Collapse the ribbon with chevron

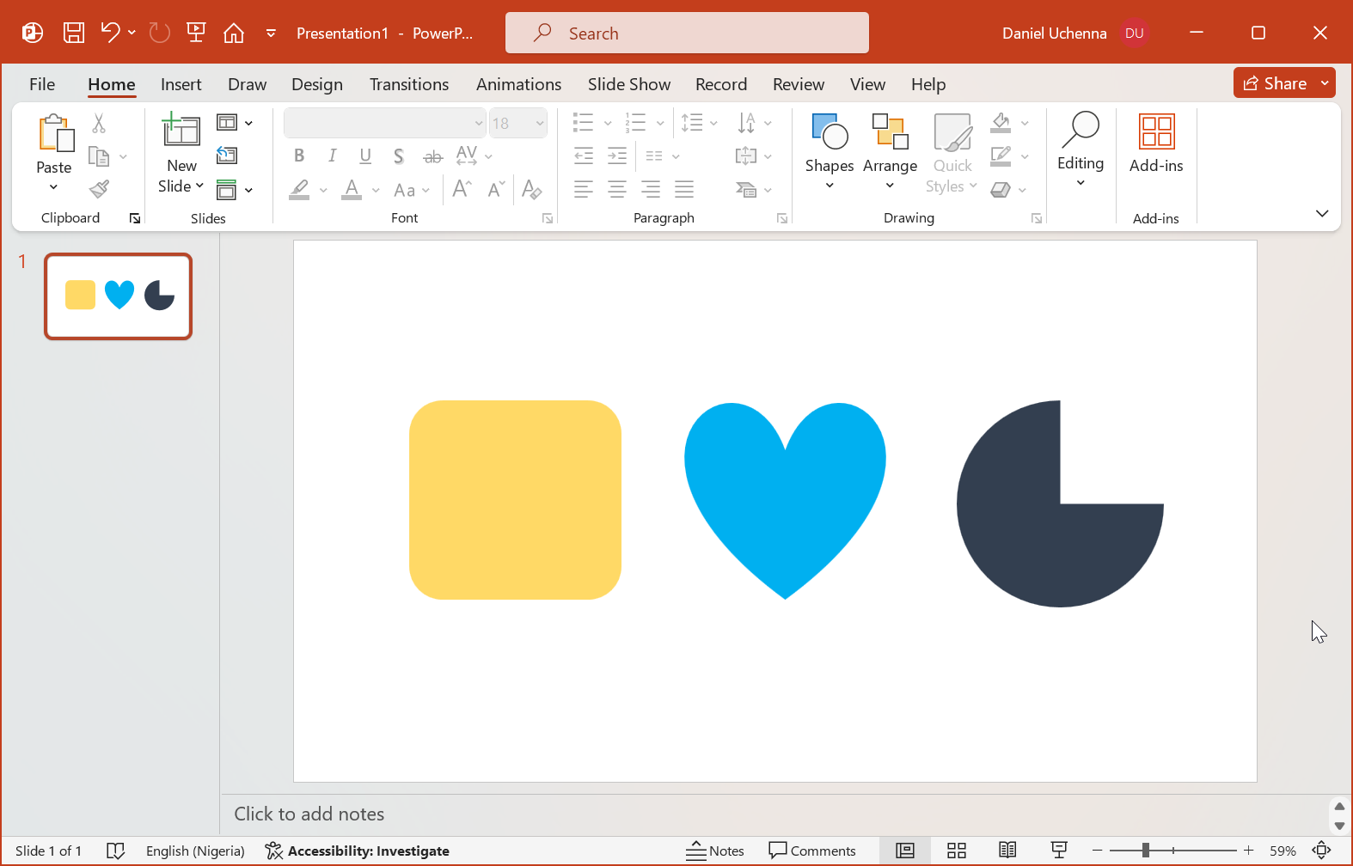pyautogui.click(x=1322, y=213)
